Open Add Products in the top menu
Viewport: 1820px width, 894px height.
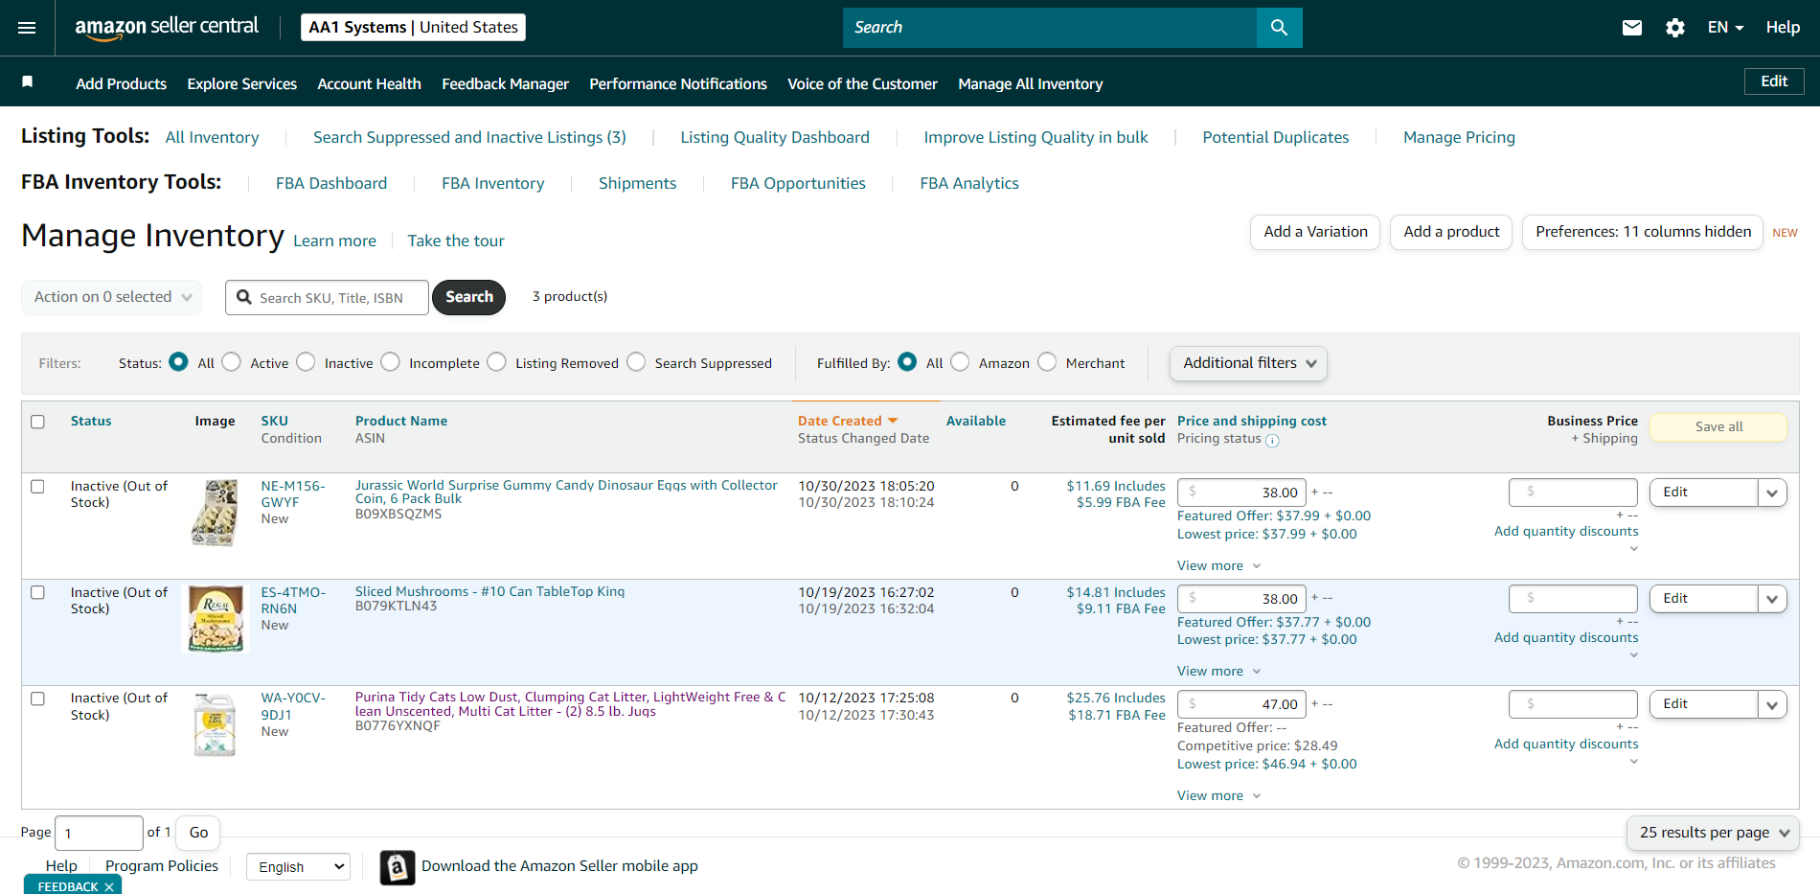click(x=122, y=84)
